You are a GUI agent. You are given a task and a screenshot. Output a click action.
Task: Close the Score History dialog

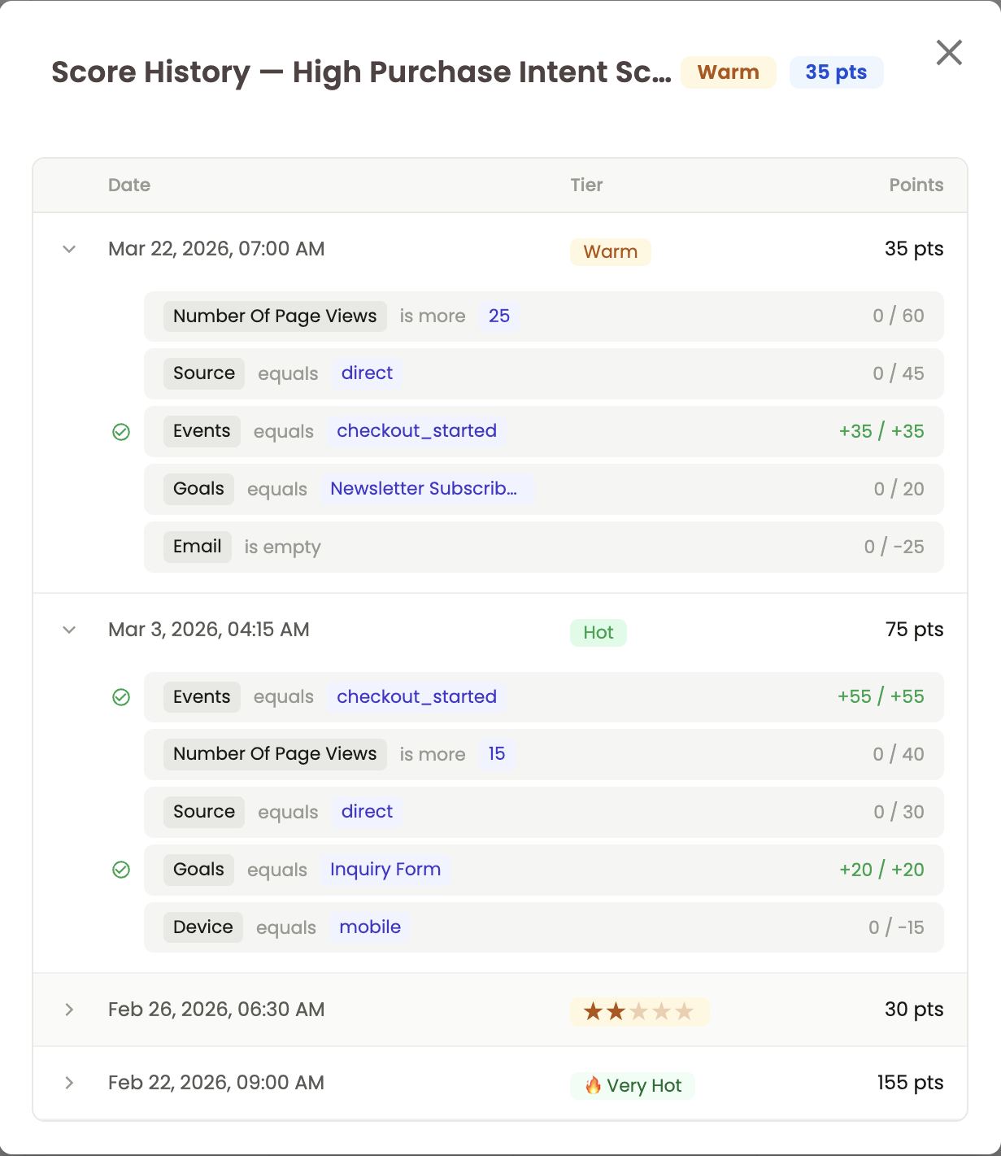coord(949,53)
